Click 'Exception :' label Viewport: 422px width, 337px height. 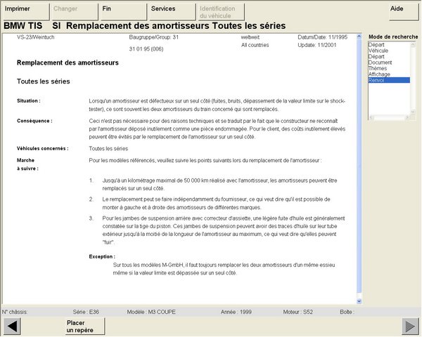tap(102, 257)
